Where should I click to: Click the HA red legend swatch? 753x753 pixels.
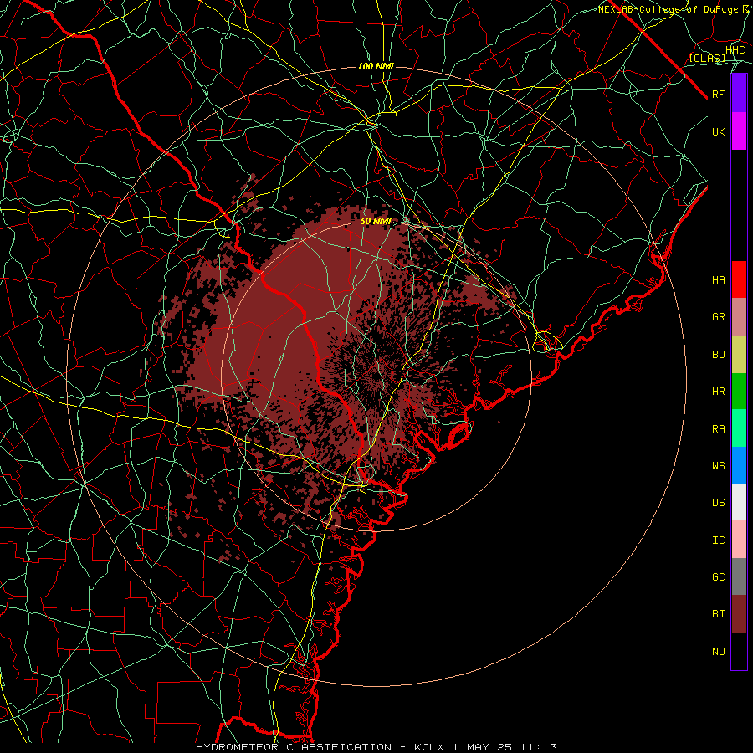(739, 279)
